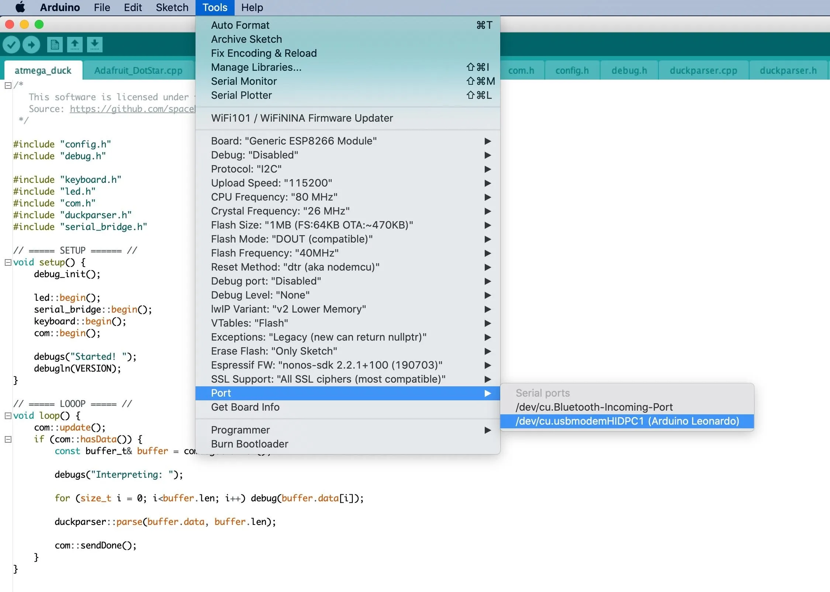The image size is (830, 592).
Task: Open WiFi101 / WiFiNINA Firmware Updater
Action: click(x=348, y=118)
